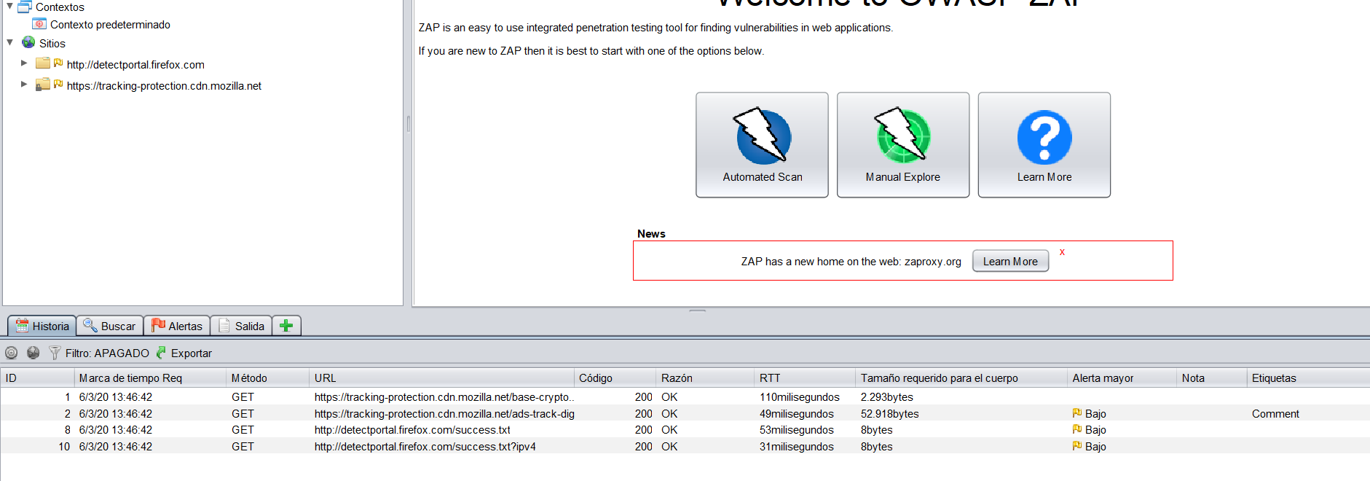The height and width of the screenshot is (481, 1370).
Task: Click the 52.918bytes size value
Action: click(x=890, y=414)
